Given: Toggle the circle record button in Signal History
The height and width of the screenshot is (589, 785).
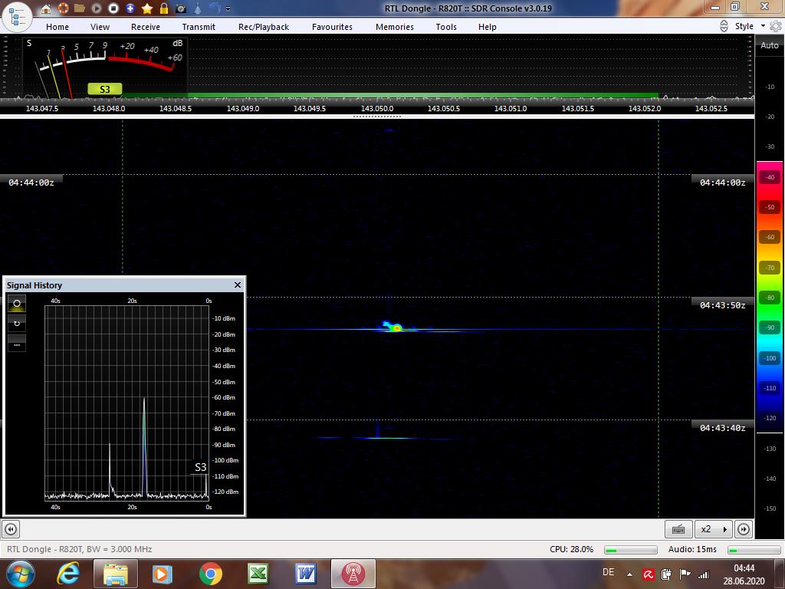Looking at the screenshot, I should [17, 304].
